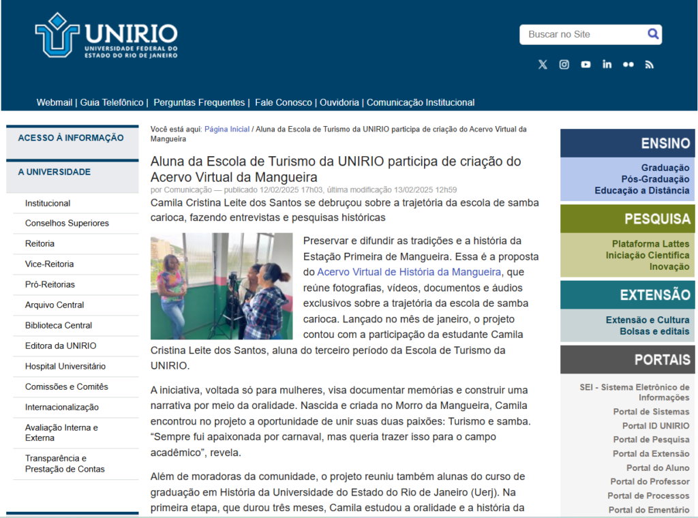Open Graduação link under Ensino
Screen dimensions: 698x518
665,168
